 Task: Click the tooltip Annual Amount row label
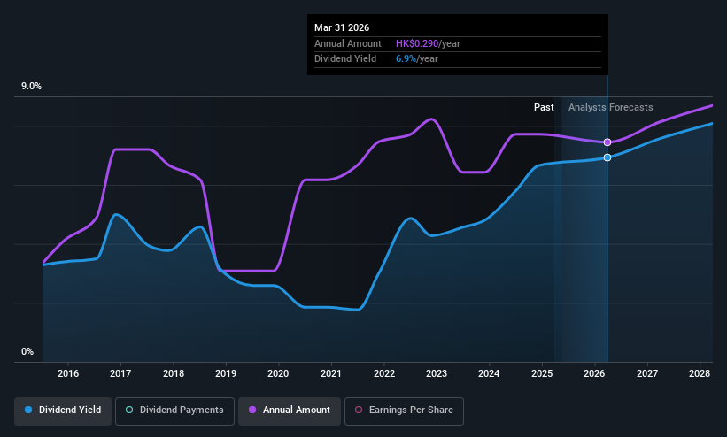point(348,43)
